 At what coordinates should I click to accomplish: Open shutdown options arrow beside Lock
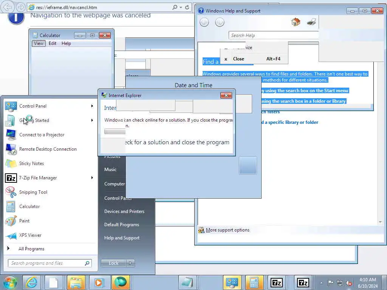(130, 263)
